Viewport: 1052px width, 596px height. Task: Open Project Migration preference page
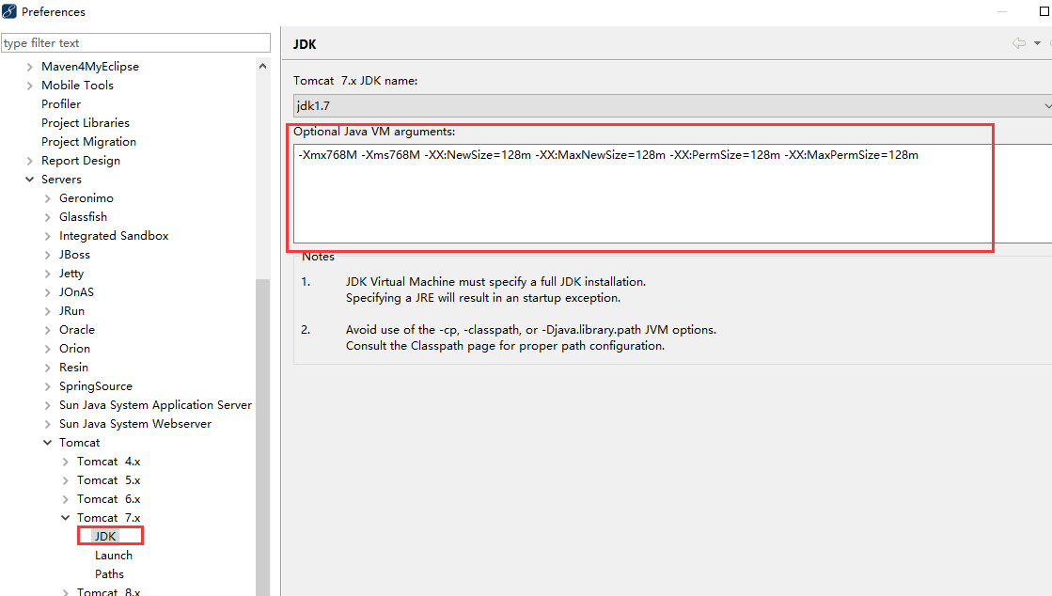[x=88, y=142]
